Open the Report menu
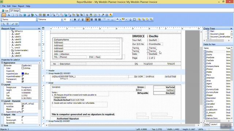The height and width of the screenshot is (131, 234). click(x=21, y=6)
